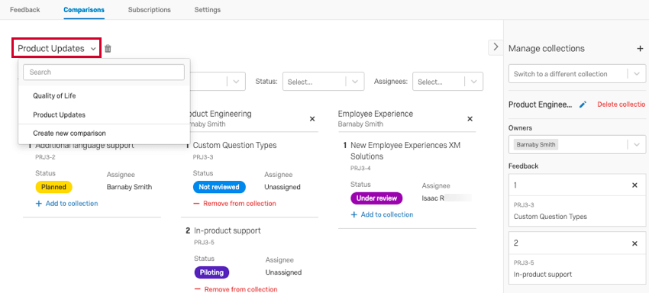Delete comparison using the trash icon

108,49
